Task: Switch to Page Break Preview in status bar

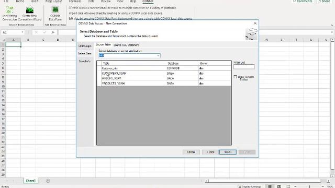Action: 288,186
